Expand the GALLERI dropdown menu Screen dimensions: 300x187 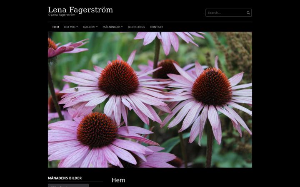(x=90, y=27)
